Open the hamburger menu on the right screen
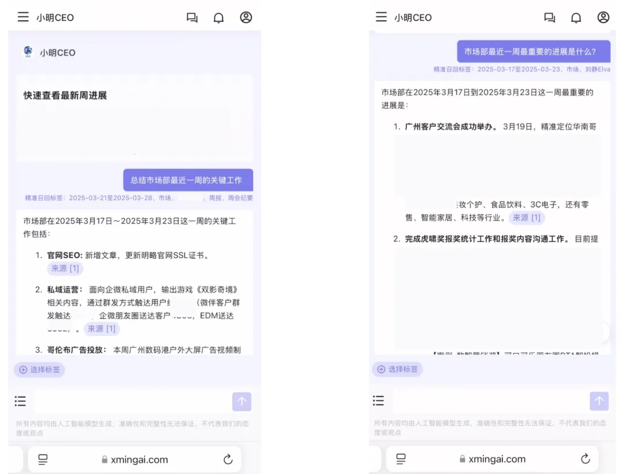Image resolution: width=624 pixels, height=474 pixels. tap(381, 17)
